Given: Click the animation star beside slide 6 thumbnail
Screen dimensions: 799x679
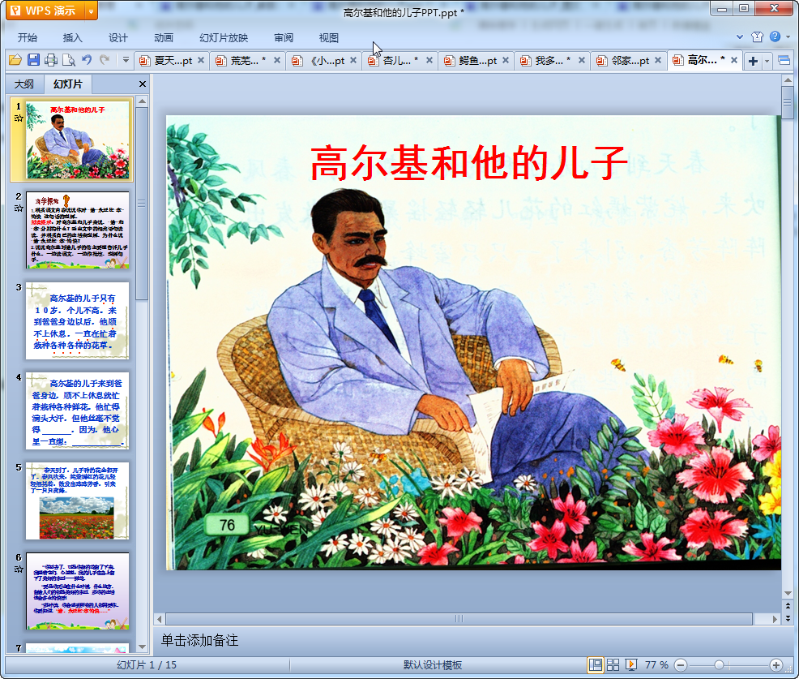Looking at the screenshot, I should (19, 569).
